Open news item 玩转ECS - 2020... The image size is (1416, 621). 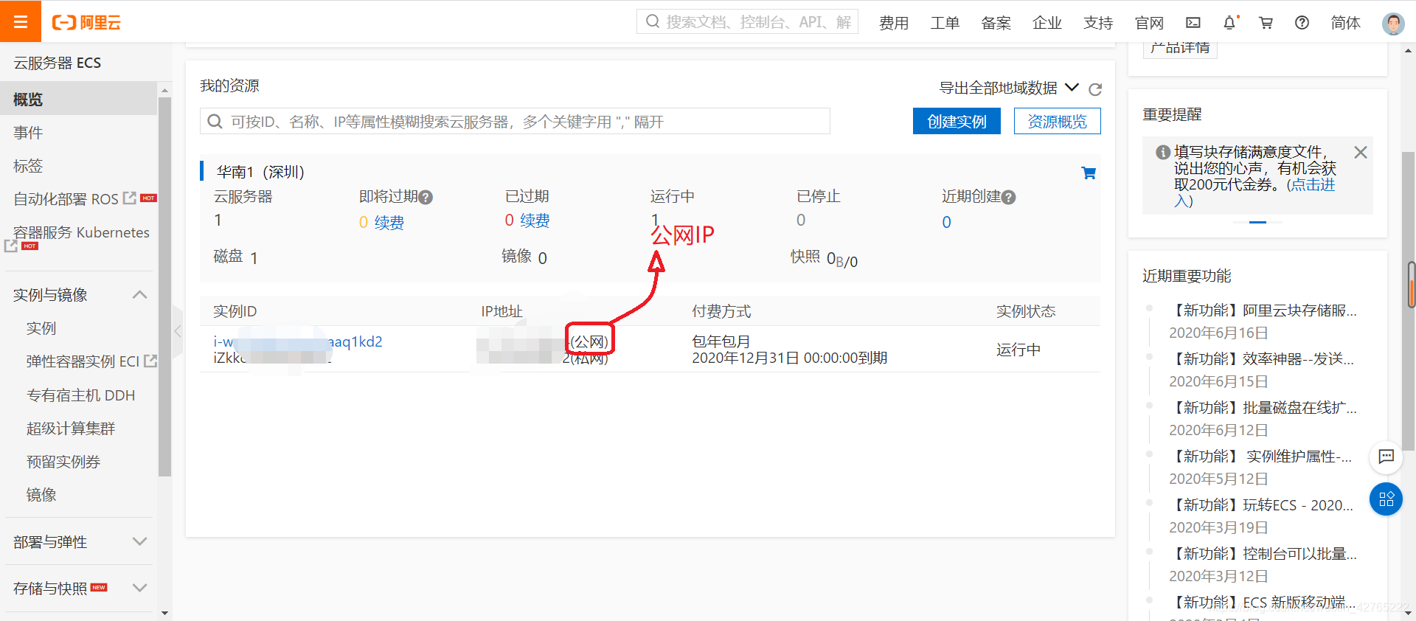[x=1262, y=505]
